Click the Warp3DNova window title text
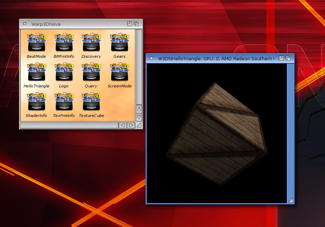325x227 pixels. (46, 24)
